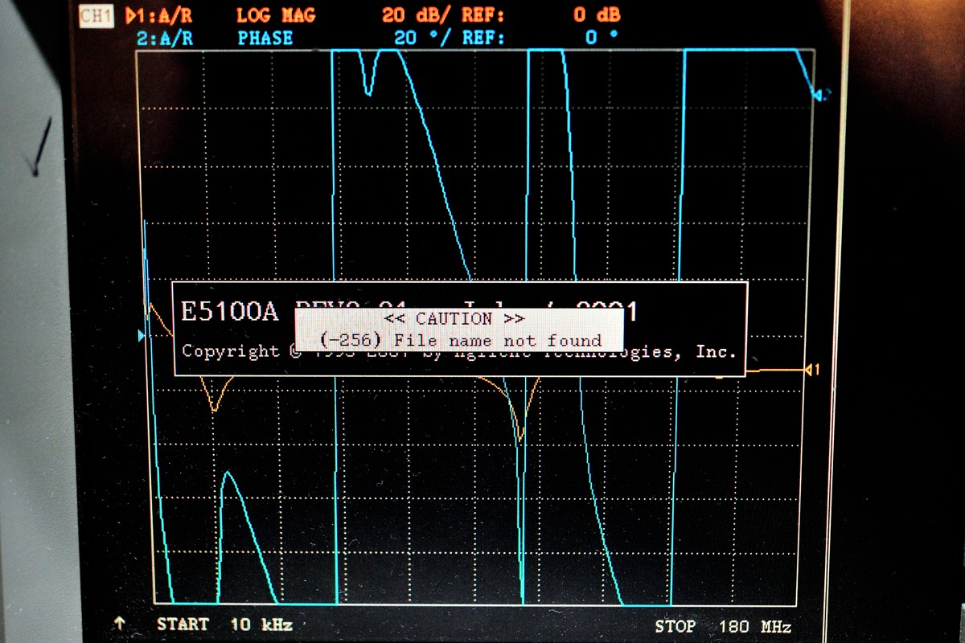Click the cyan reference triangle on left axis

coord(143,335)
